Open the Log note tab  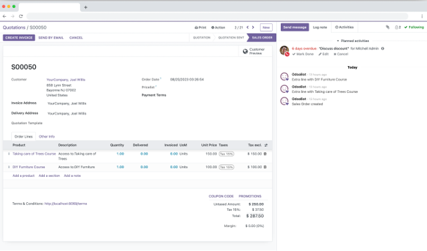(320, 27)
